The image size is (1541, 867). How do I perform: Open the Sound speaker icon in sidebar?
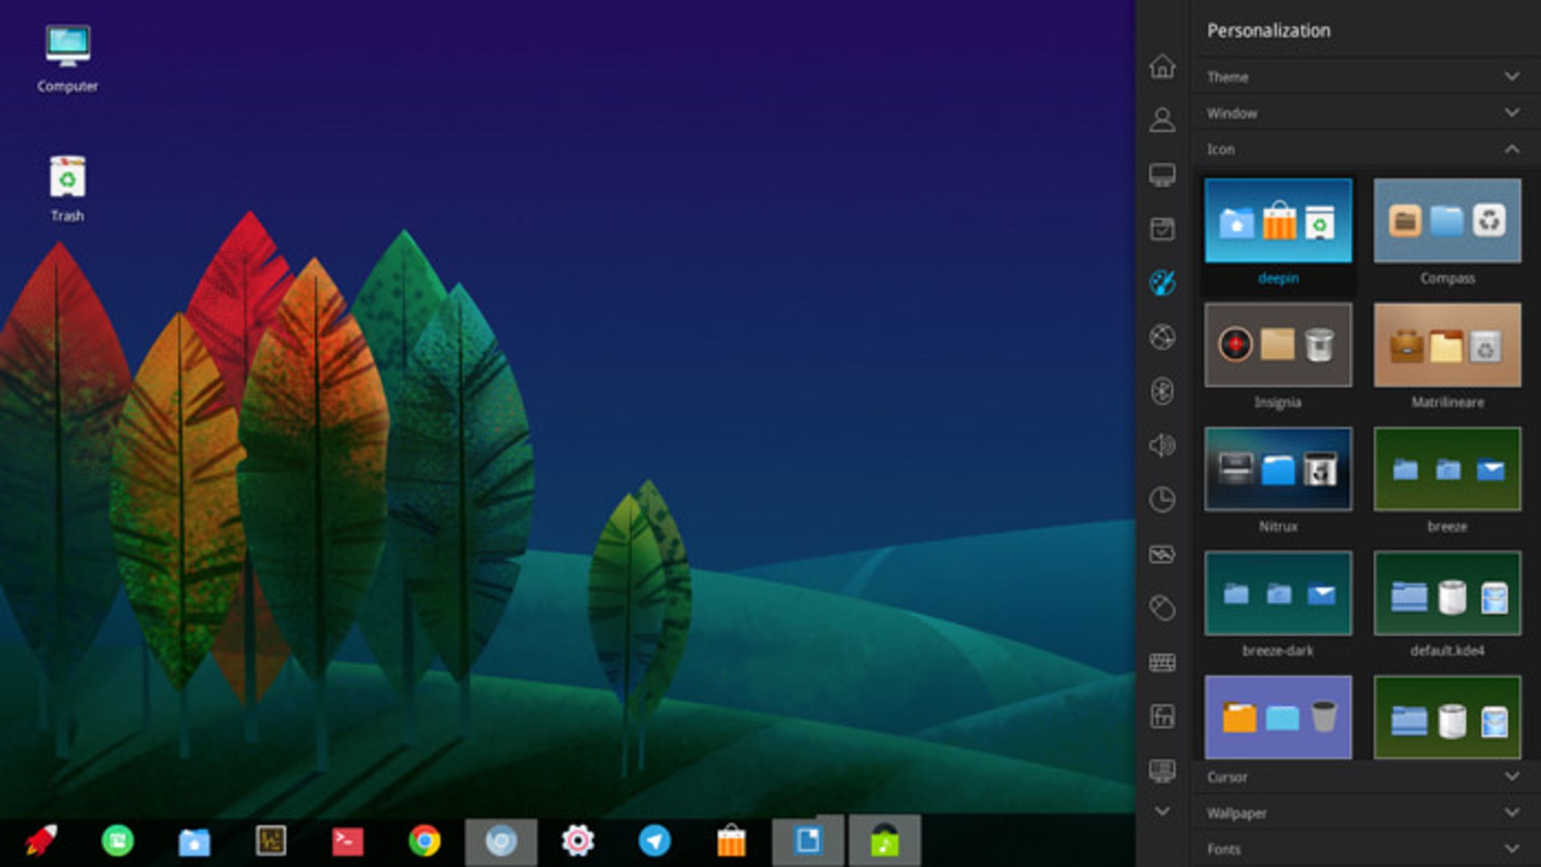coord(1161,445)
